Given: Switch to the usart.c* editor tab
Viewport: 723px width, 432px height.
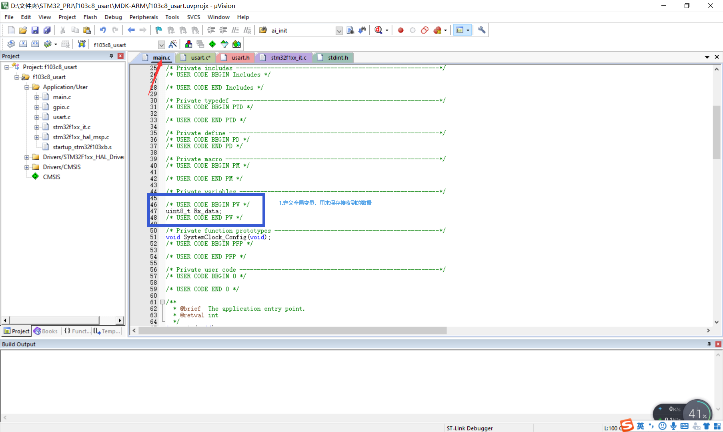Looking at the screenshot, I should point(197,58).
